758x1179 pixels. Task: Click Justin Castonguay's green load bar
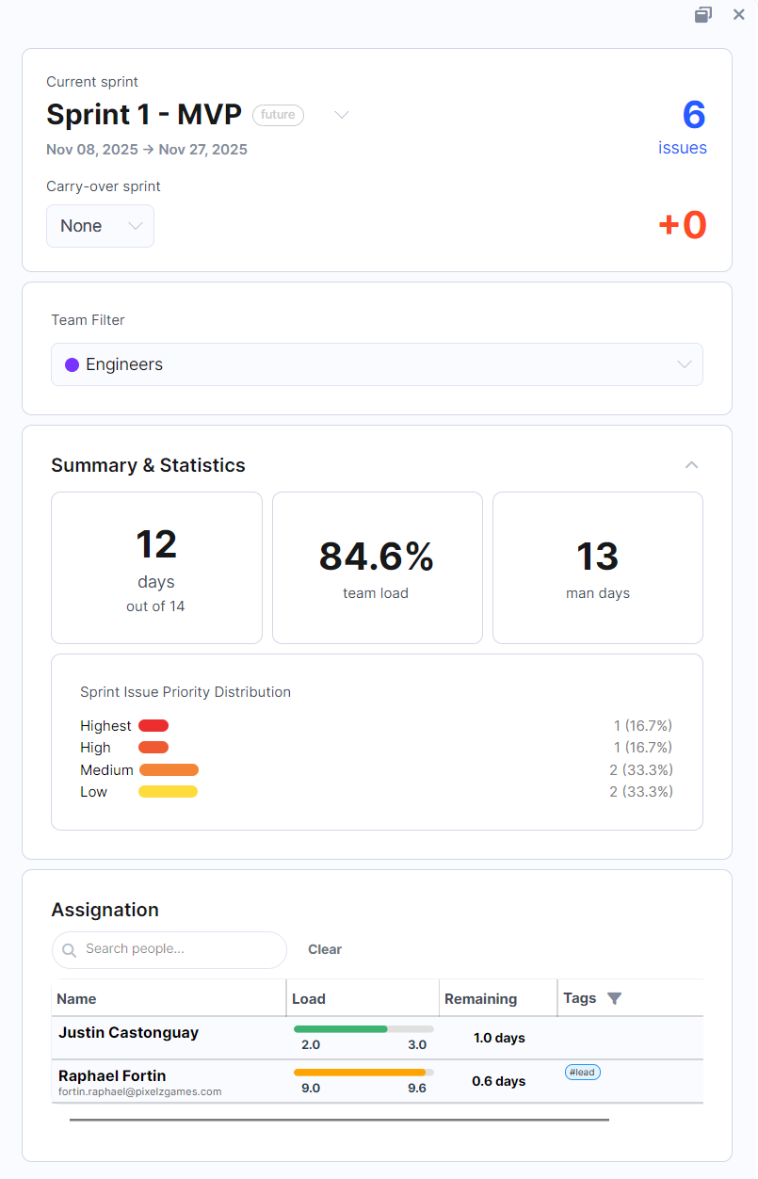[341, 1028]
